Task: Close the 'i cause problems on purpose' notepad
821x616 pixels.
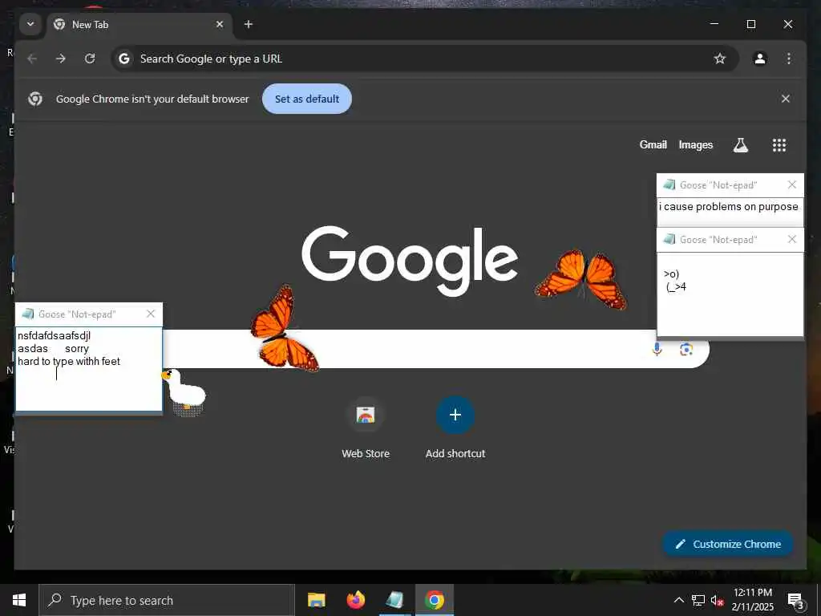Action: (791, 184)
